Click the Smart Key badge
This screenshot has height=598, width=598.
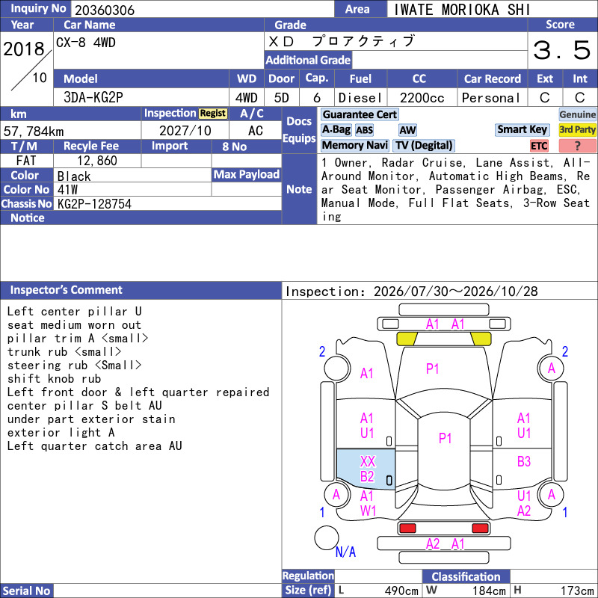point(522,129)
